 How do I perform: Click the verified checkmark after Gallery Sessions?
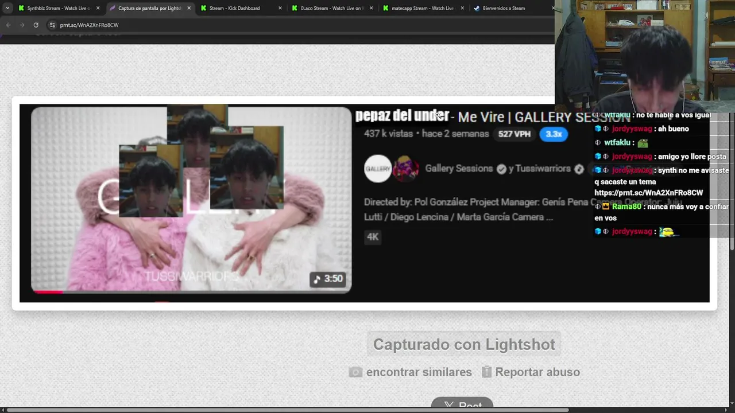point(501,169)
